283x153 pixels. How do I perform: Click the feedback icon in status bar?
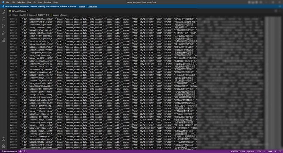[x=275, y=151]
